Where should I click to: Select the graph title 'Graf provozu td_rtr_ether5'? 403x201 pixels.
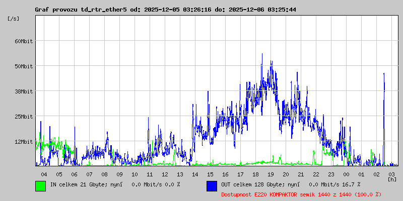tap(81, 10)
